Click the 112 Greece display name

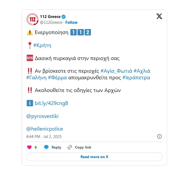click(50, 17)
